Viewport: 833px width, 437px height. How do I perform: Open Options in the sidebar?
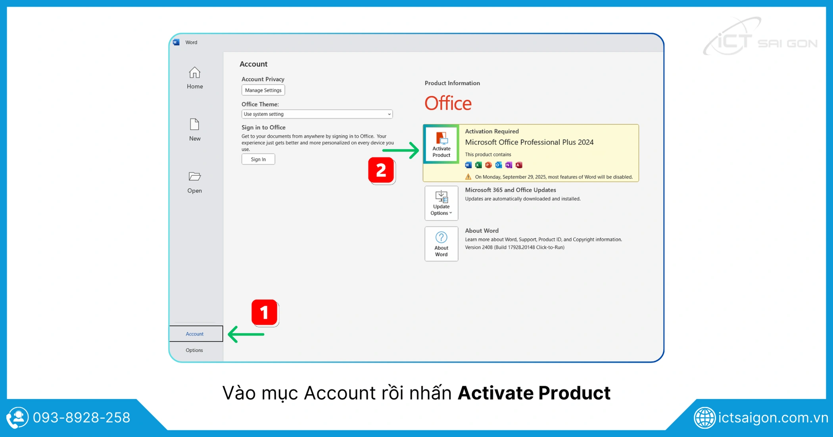tap(194, 350)
